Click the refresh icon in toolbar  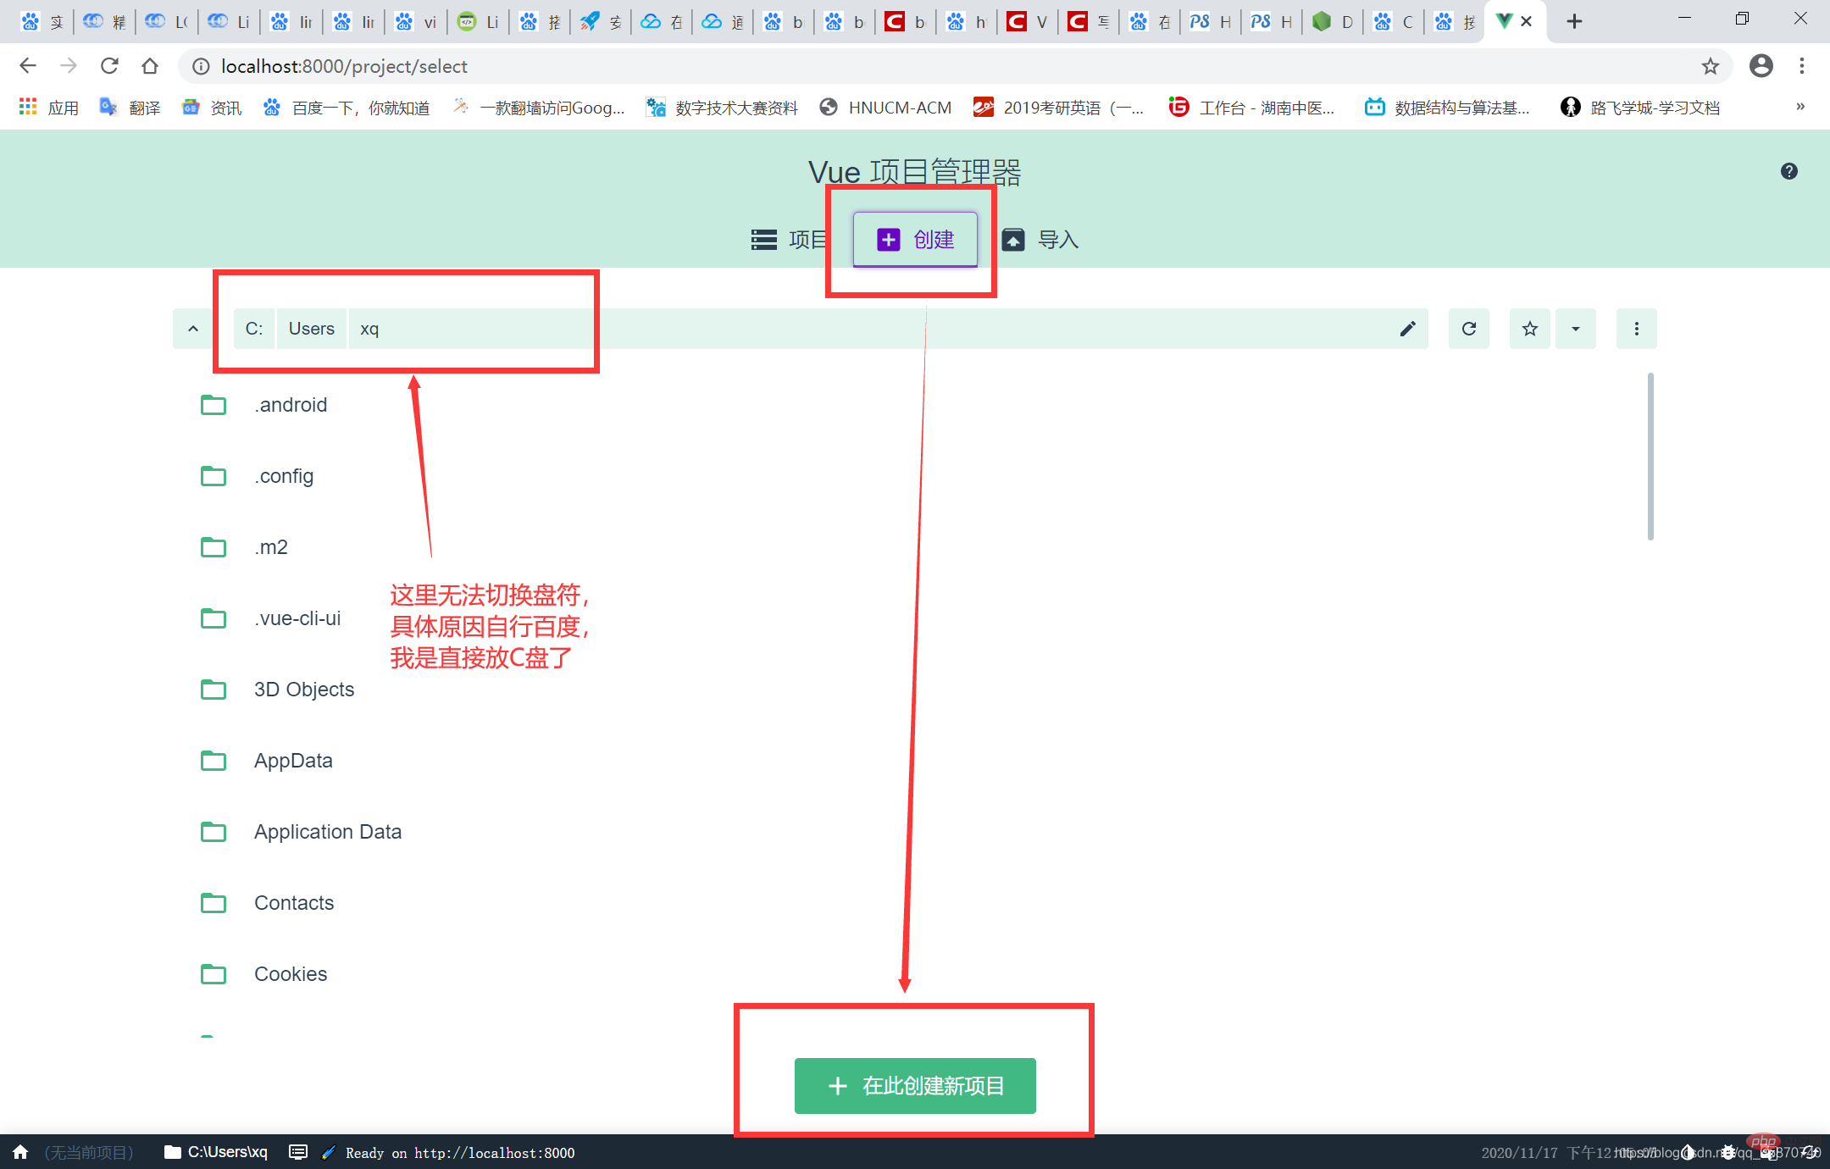tap(1467, 328)
